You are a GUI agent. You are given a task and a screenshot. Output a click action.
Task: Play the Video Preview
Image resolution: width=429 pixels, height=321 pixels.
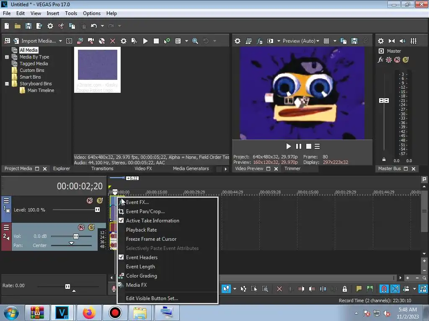point(288,147)
